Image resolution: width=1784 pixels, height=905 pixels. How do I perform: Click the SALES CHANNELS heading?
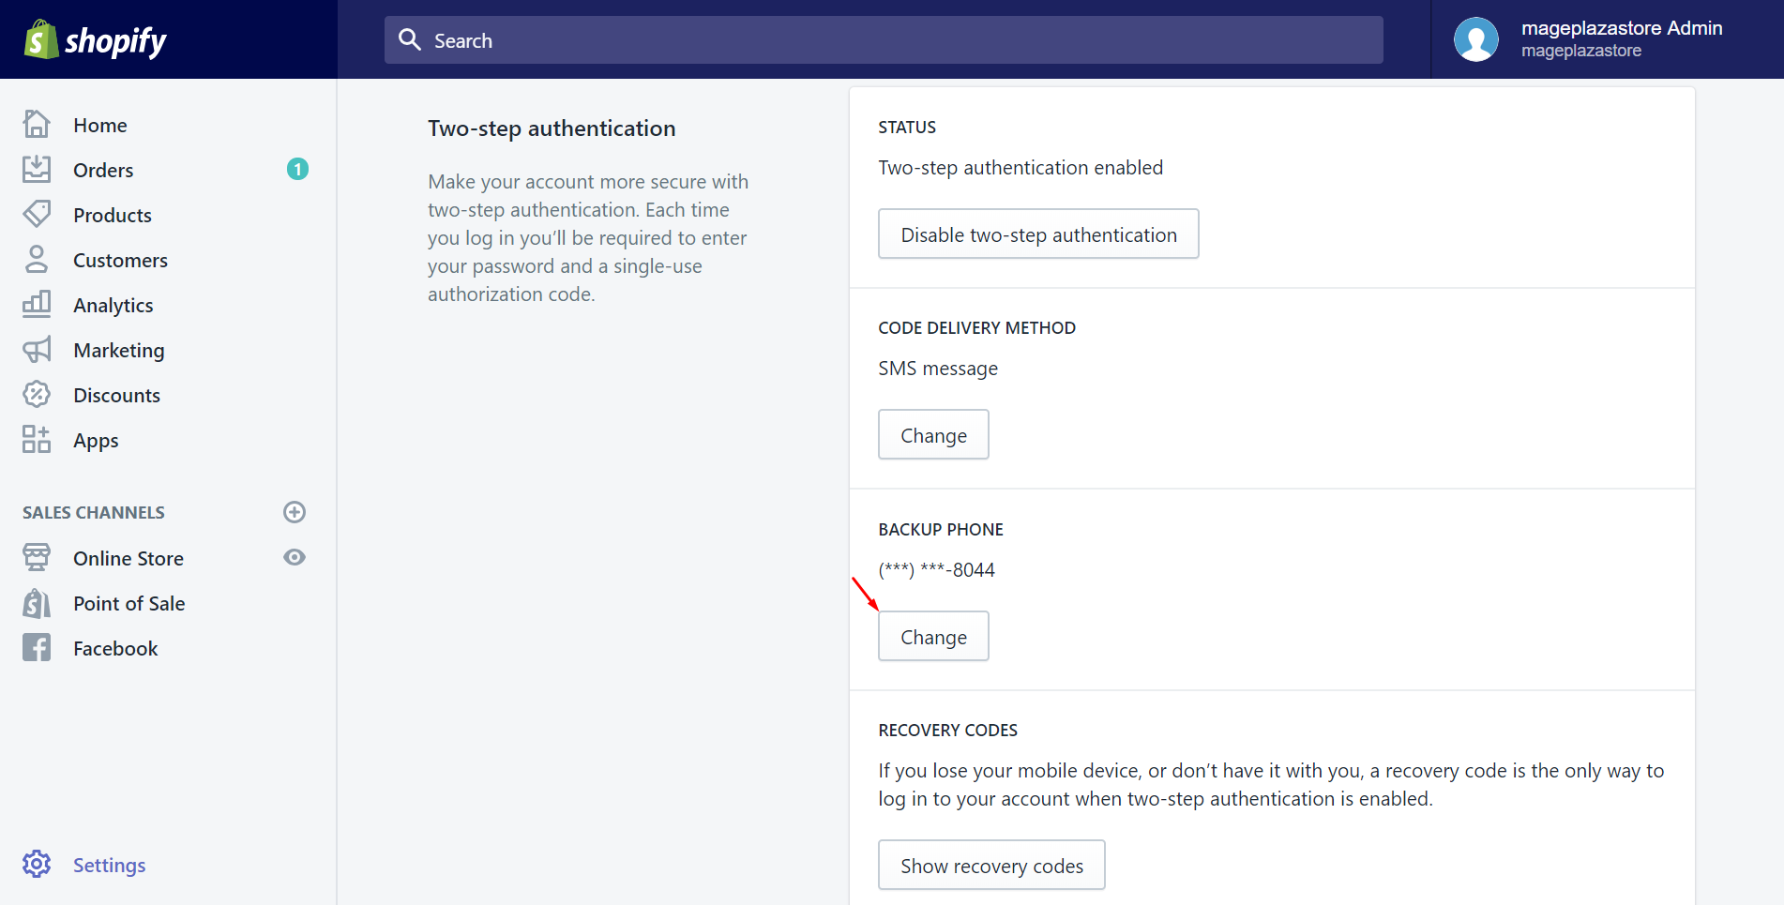coord(94,512)
